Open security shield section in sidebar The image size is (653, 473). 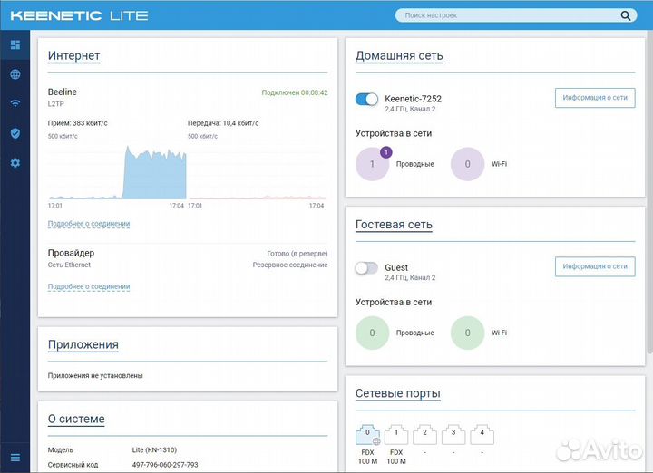[15, 133]
